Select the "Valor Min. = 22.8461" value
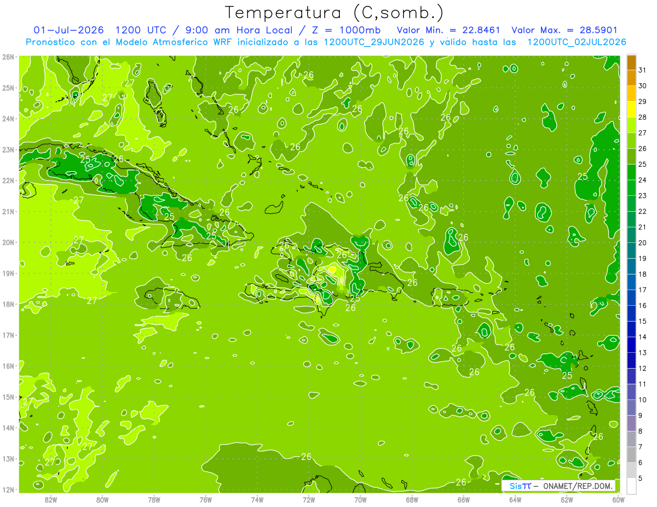This screenshot has height=507, width=657. (448, 30)
